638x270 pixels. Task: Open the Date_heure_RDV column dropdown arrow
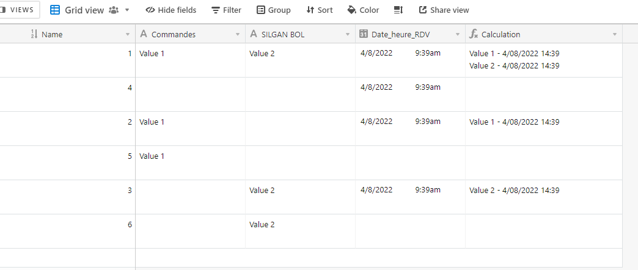pos(457,35)
